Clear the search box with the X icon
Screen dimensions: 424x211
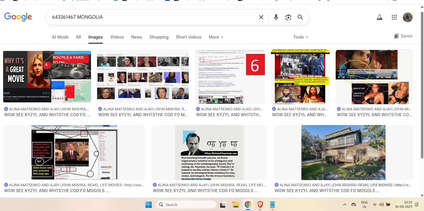click(261, 17)
